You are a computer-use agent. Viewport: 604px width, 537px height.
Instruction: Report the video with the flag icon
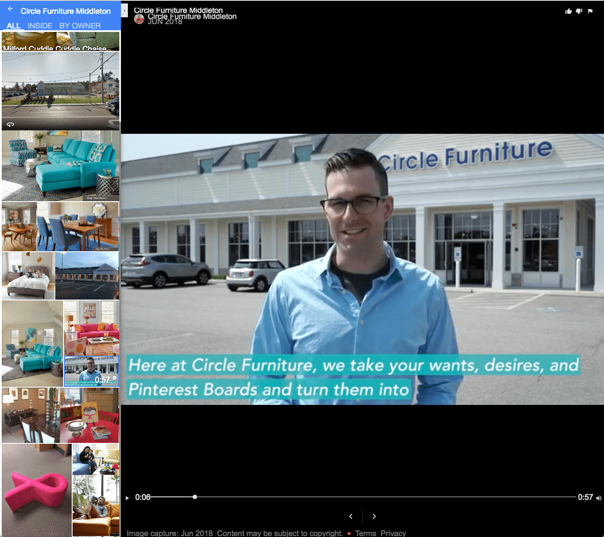tap(590, 11)
